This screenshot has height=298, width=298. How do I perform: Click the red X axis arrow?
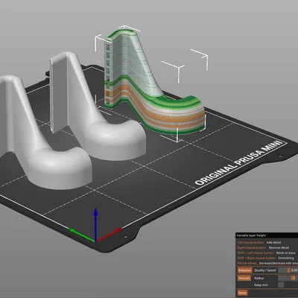point(110,235)
